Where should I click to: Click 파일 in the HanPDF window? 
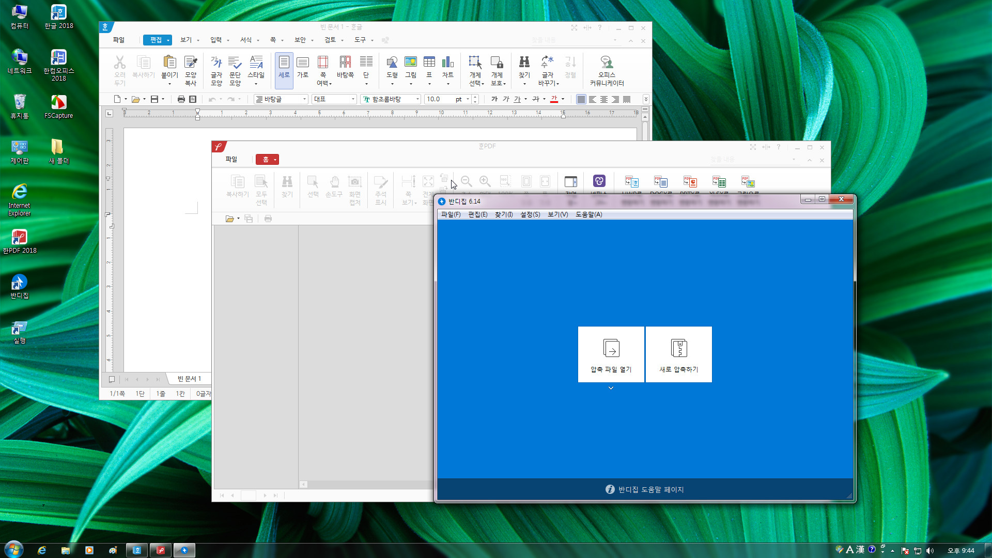click(231, 159)
